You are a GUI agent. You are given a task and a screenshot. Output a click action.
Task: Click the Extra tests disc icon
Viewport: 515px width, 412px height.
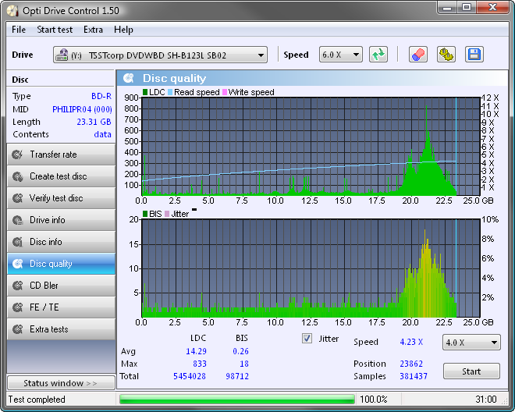coord(17,329)
